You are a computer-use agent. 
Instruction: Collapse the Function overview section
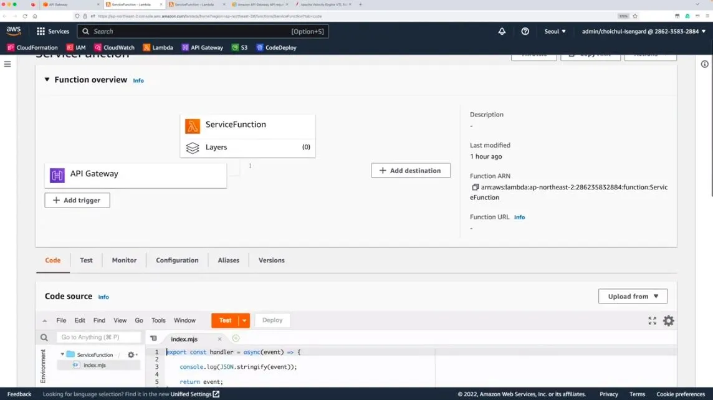click(47, 80)
